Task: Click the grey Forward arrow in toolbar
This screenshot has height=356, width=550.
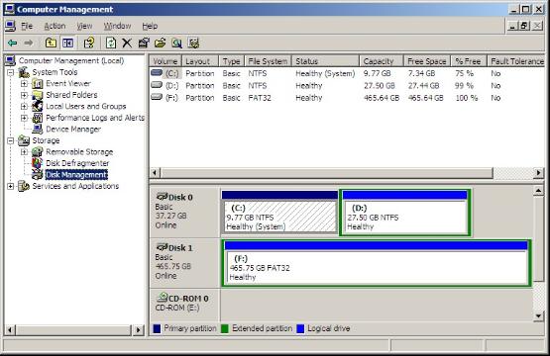Action: (x=29, y=44)
